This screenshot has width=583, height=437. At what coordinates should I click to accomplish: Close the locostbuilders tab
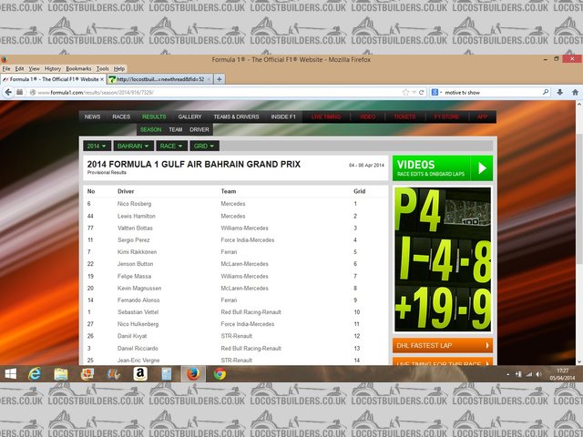click(x=209, y=79)
